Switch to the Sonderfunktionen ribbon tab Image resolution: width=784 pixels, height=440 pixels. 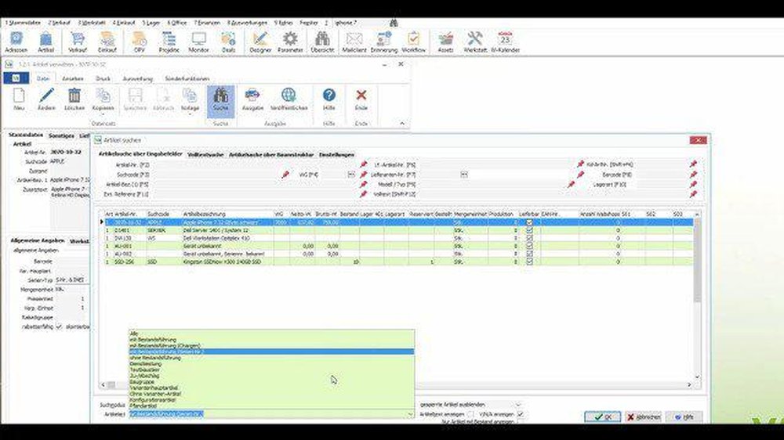click(x=187, y=79)
